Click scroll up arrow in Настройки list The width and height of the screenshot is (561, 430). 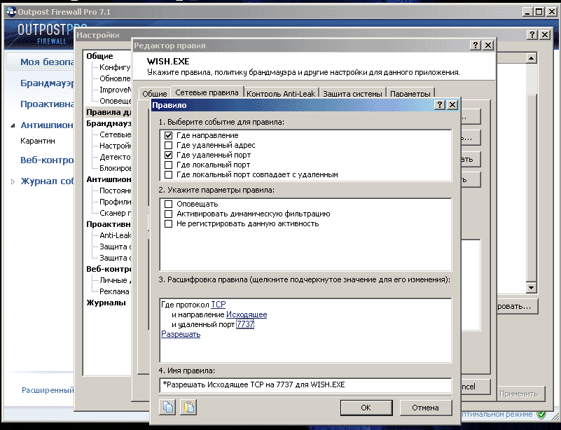(532, 58)
